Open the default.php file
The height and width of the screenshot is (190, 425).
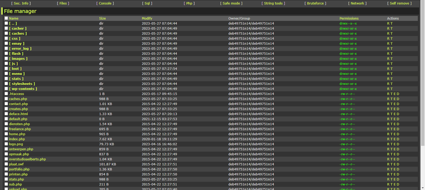pos(18,119)
